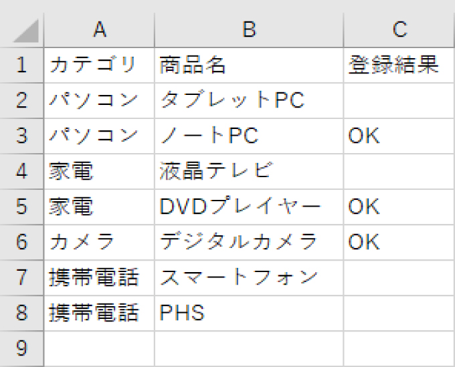Viewport: 455px width, 367px height.
Task: Click the select-all triangle corner icon
Action: 26,31
